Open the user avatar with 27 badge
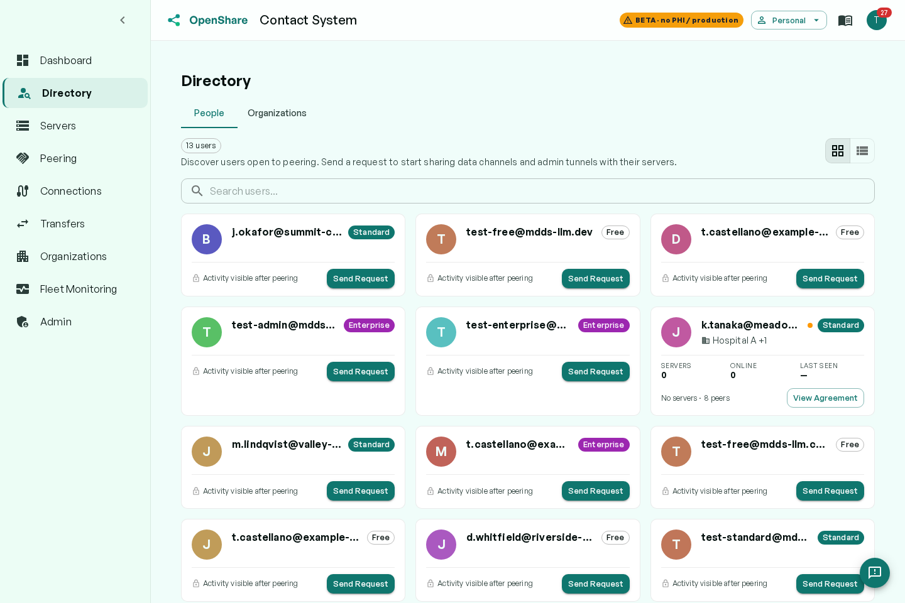 tap(877, 20)
